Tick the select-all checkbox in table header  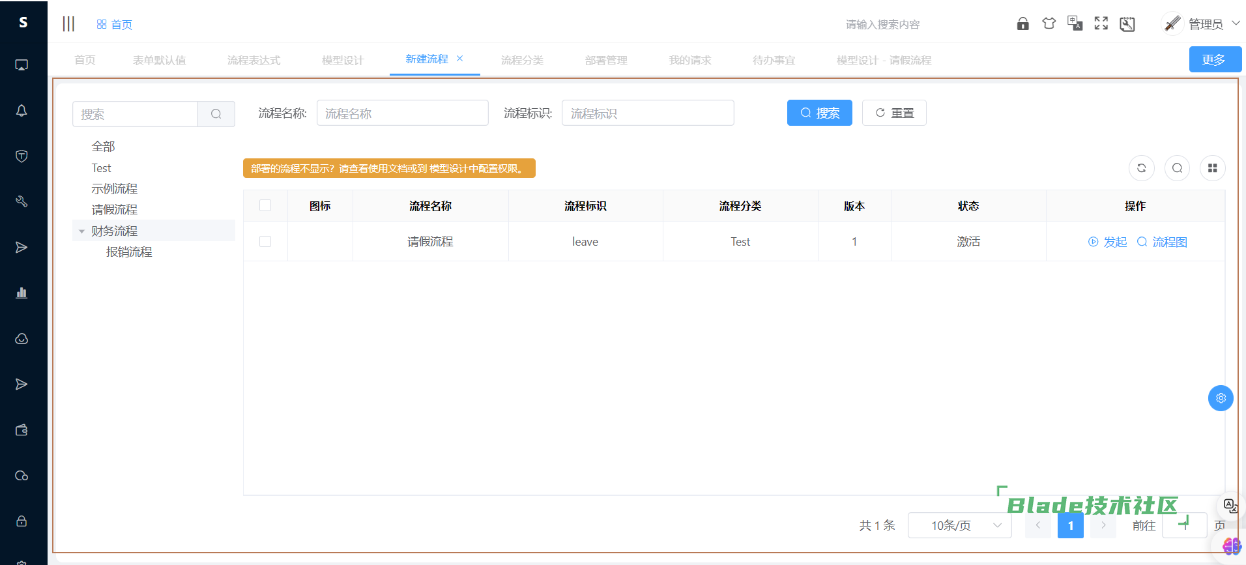coord(265,205)
